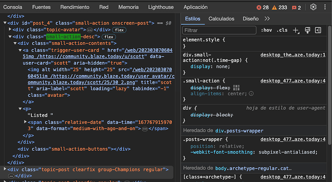Open the Red tab
The height and width of the screenshot is (182, 332).
point(104,7)
